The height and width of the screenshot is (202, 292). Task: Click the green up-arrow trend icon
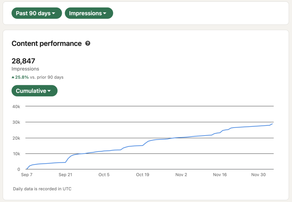pyautogui.click(x=13, y=77)
